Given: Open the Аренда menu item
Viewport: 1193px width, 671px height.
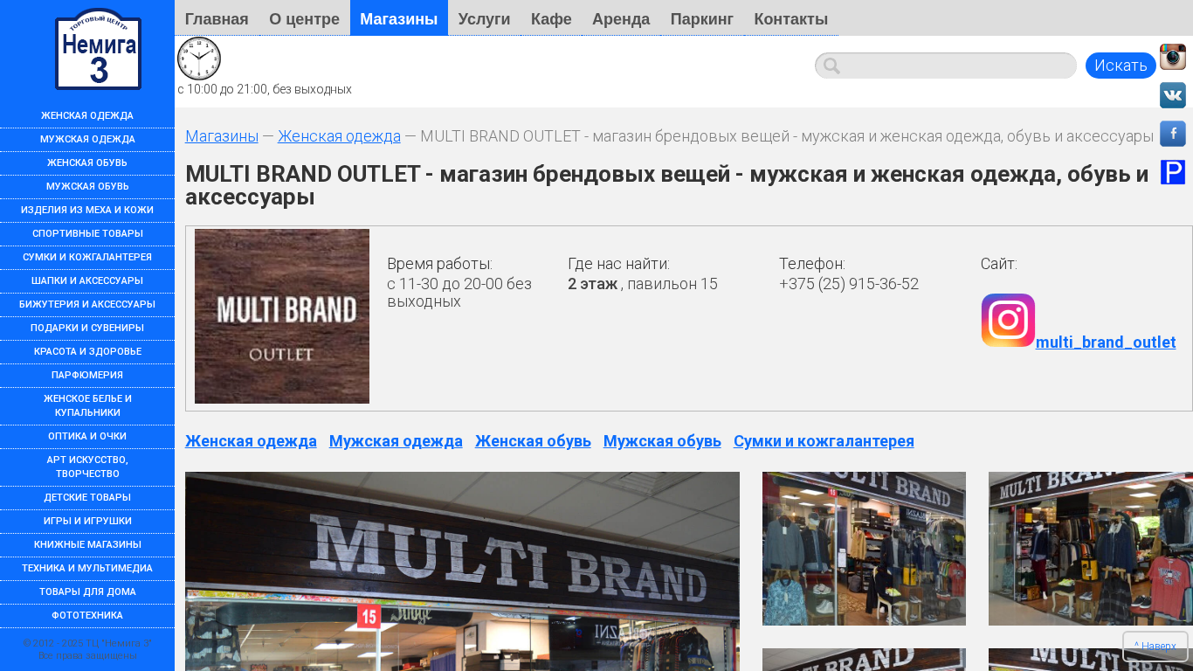Looking at the screenshot, I should tap(621, 18).
